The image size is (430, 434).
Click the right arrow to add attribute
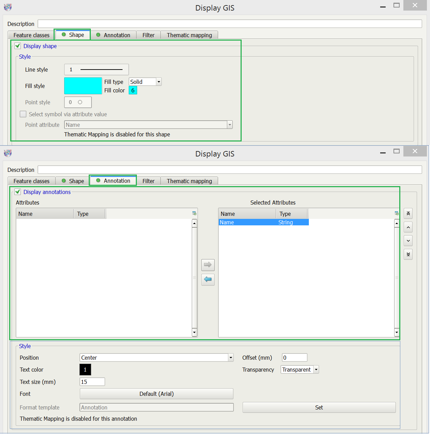tap(208, 265)
